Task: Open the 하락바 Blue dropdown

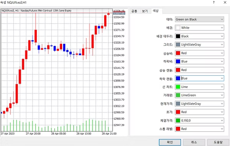Action: [199, 61]
